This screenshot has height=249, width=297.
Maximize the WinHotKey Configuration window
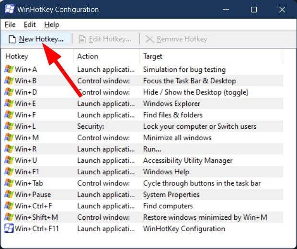254,10
